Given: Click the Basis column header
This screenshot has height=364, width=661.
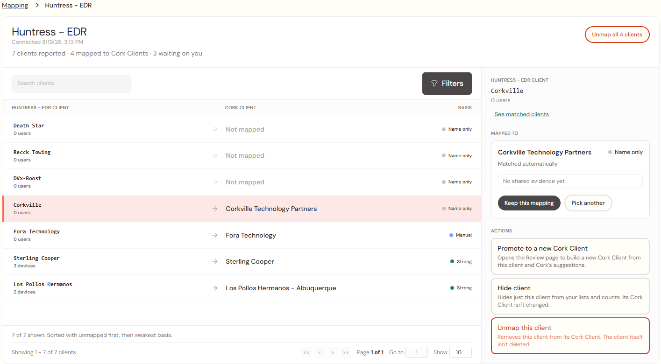Looking at the screenshot, I should tap(465, 108).
